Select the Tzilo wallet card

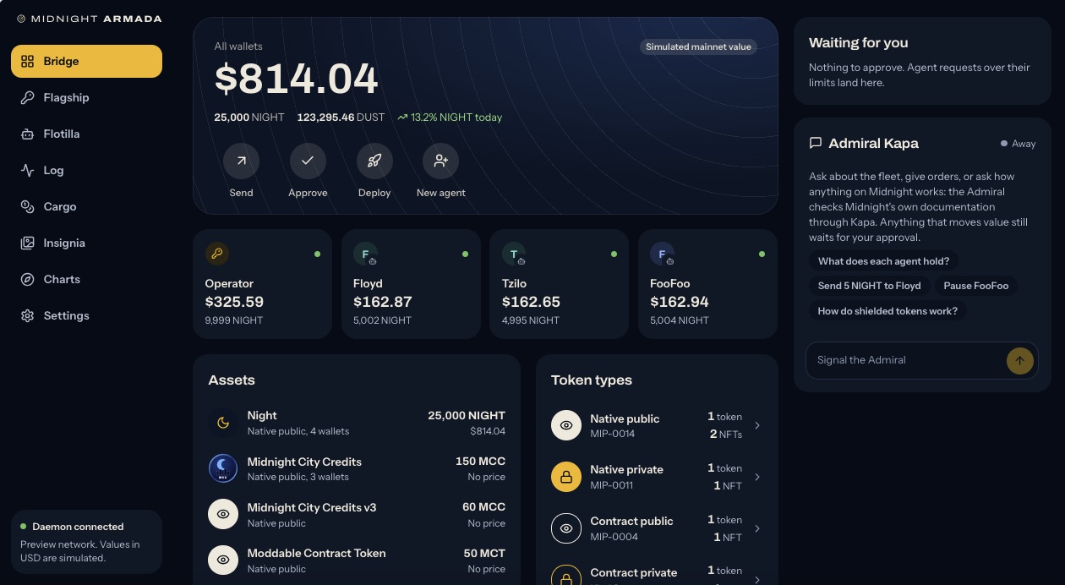coord(560,284)
